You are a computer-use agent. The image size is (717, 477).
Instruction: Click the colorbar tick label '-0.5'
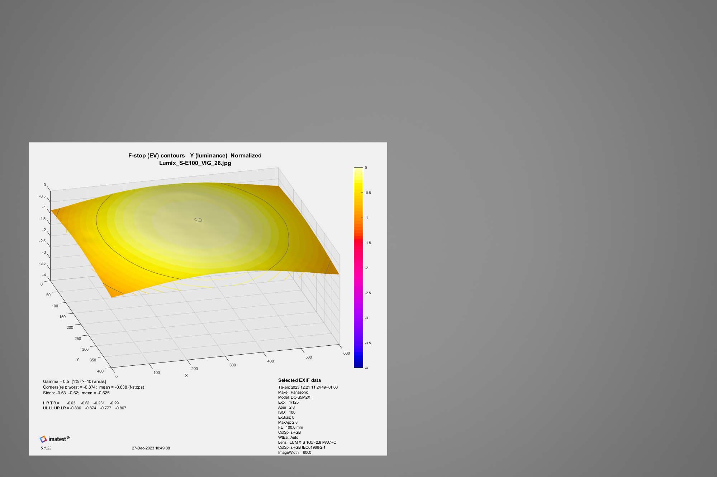[x=368, y=193]
